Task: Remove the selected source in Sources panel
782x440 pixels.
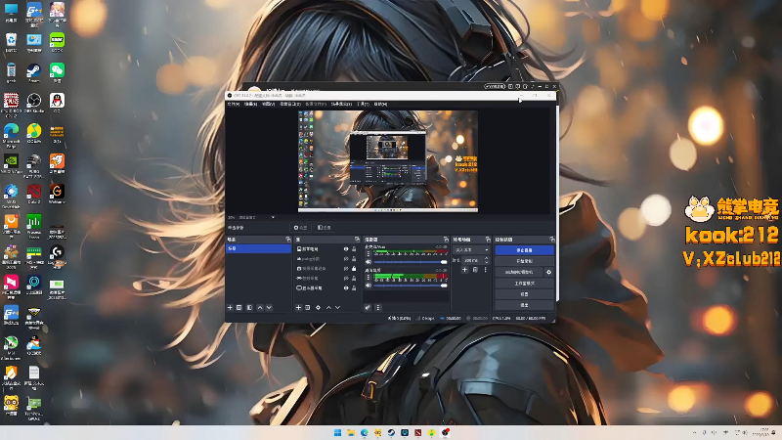Action: pyautogui.click(x=307, y=308)
